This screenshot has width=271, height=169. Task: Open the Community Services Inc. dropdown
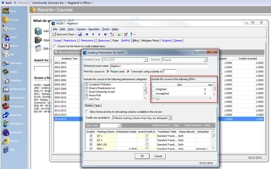point(49,3)
